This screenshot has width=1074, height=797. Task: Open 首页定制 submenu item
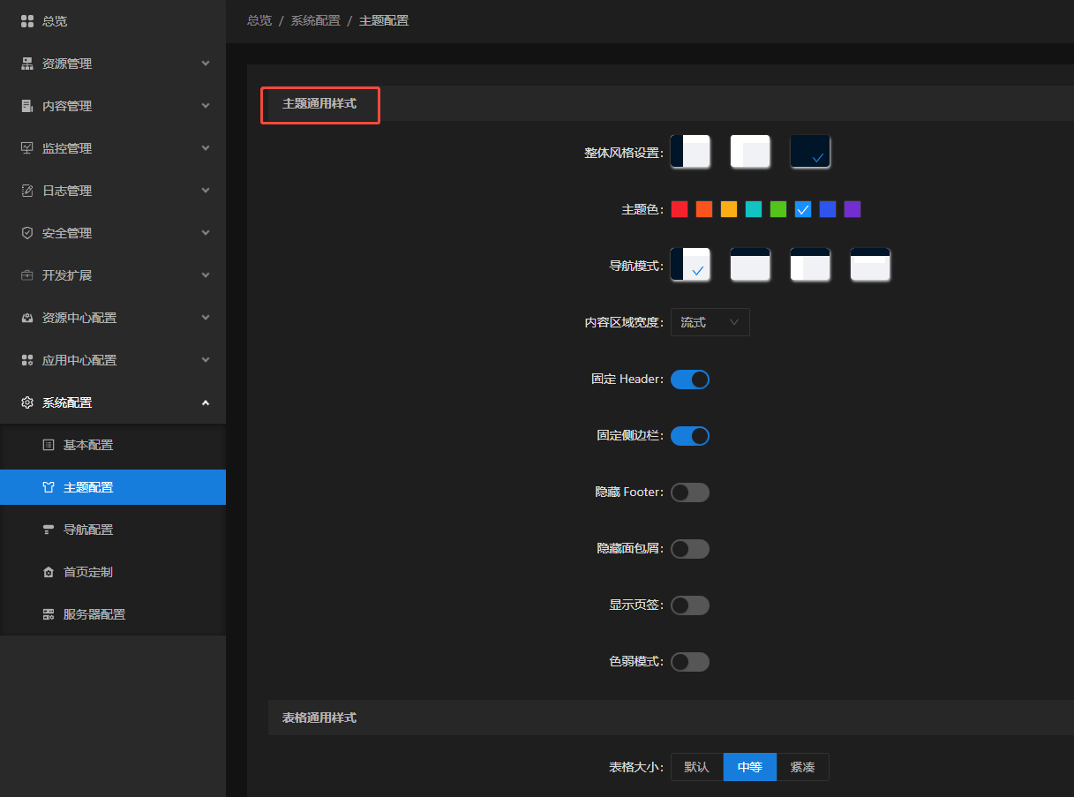(x=113, y=572)
